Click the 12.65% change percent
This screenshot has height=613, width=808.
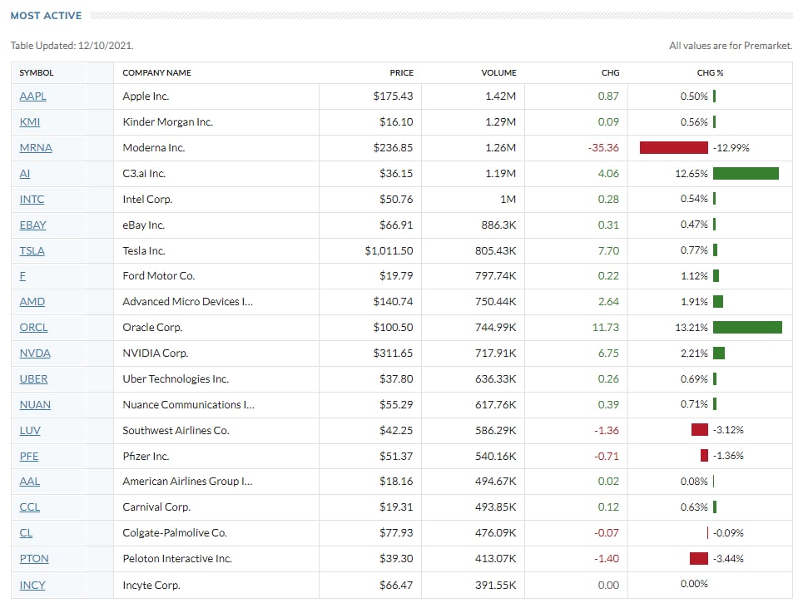point(692,174)
